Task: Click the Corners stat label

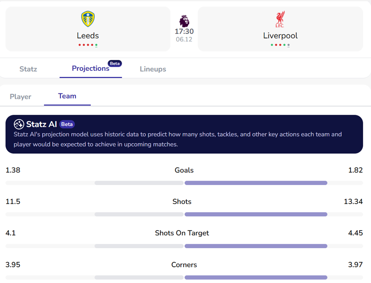Action: 184,265
